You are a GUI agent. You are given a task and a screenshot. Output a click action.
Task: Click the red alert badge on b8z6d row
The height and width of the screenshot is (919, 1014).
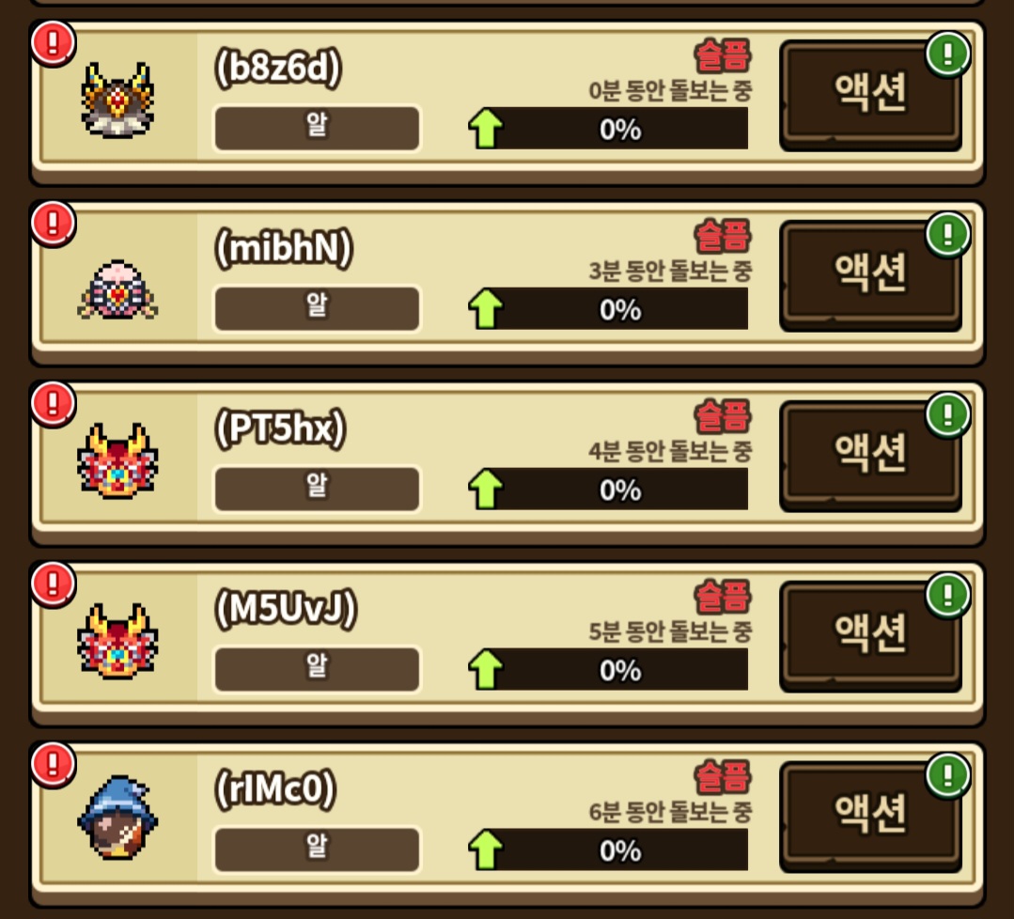pos(54,43)
